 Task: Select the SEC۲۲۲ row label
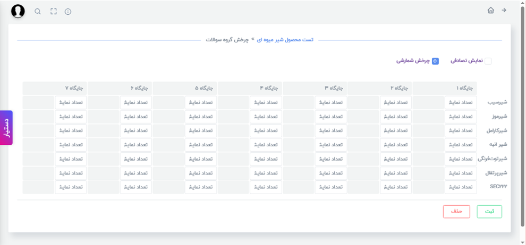tap(498, 187)
